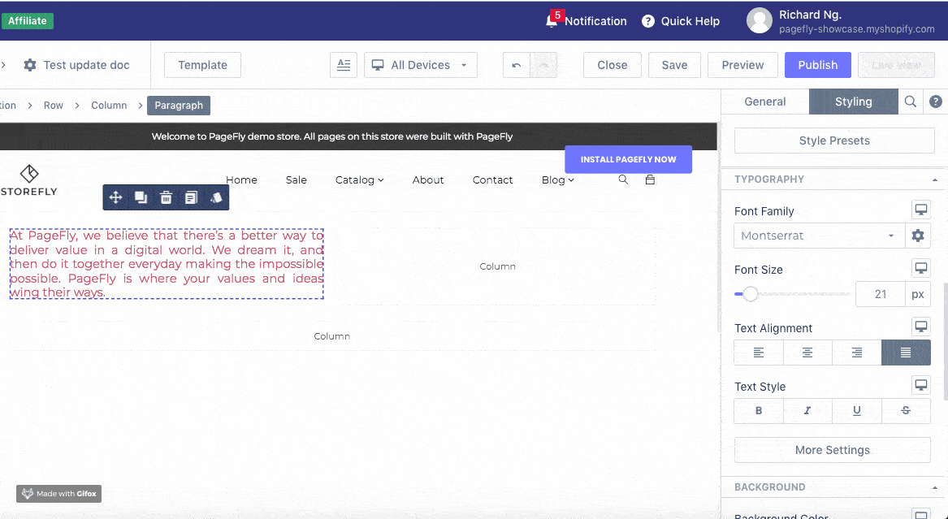Click the Affiliate badge
This screenshot has height=519, width=948.
(27, 20)
